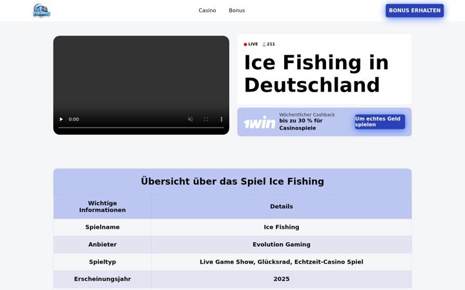The width and height of the screenshot is (465, 290).
Task: Select the Erscheinungsjahr cell
Action: click(x=102, y=279)
